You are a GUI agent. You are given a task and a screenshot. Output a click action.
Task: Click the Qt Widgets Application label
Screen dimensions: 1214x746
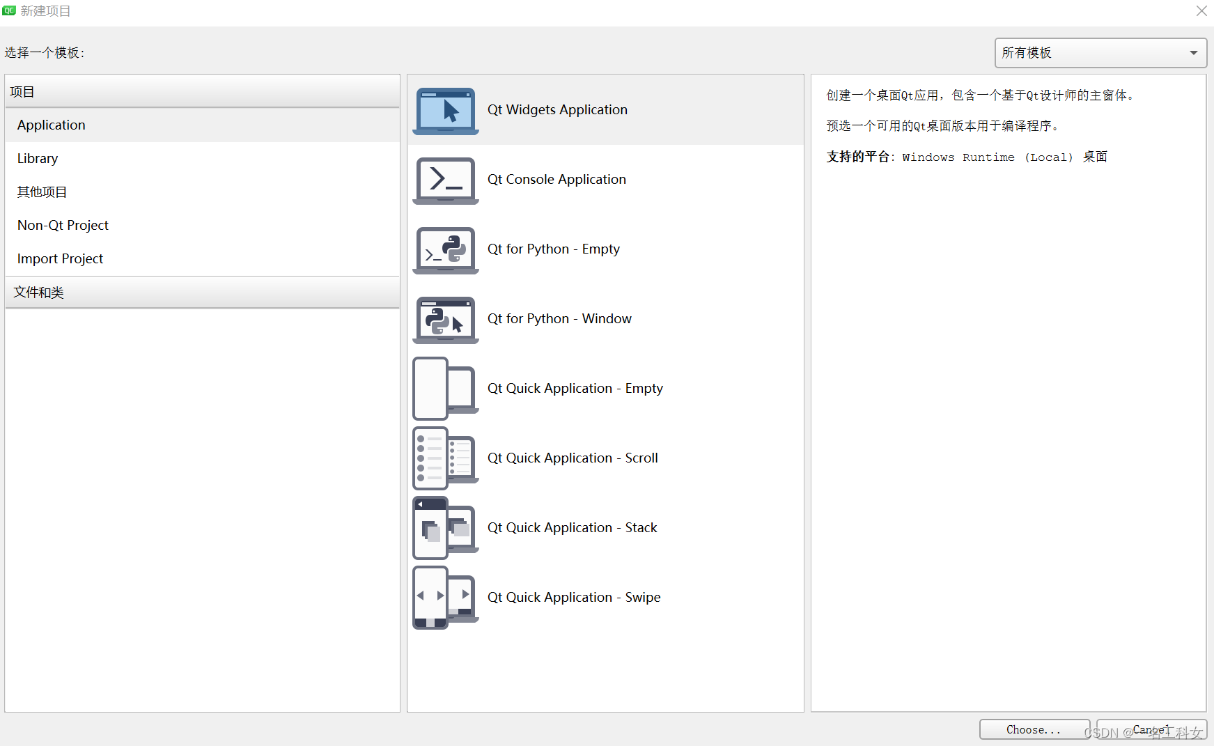pyautogui.click(x=557, y=110)
